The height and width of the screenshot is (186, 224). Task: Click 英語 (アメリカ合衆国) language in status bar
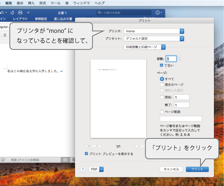pyautogui.click(x=25, y=160)
